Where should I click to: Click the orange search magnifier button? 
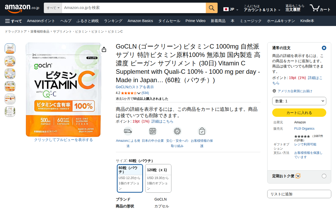tap(212, 8)
